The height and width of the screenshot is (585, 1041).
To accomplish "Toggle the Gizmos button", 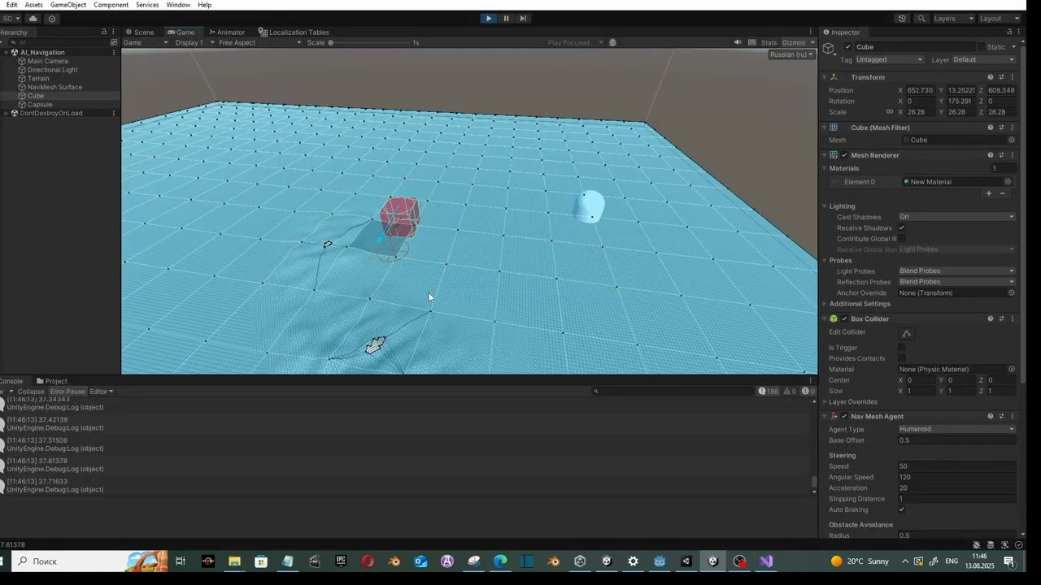I will (x=793, y=42).
